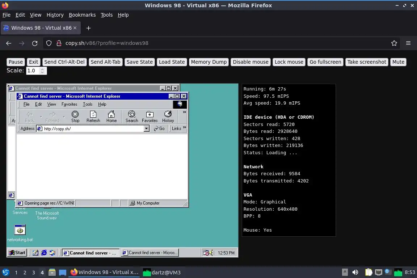Click the site security padlock icon
This screenshot has width=417, height=278.
point(59,43)
